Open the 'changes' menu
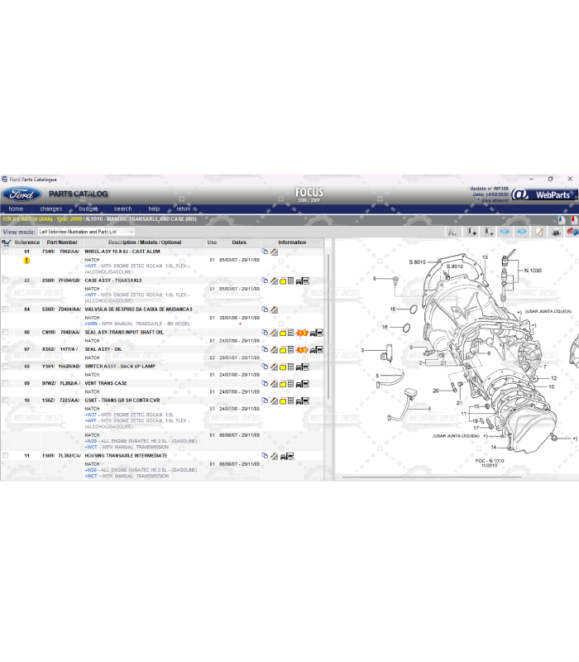 pyautogui.click(x=50, y=209)
